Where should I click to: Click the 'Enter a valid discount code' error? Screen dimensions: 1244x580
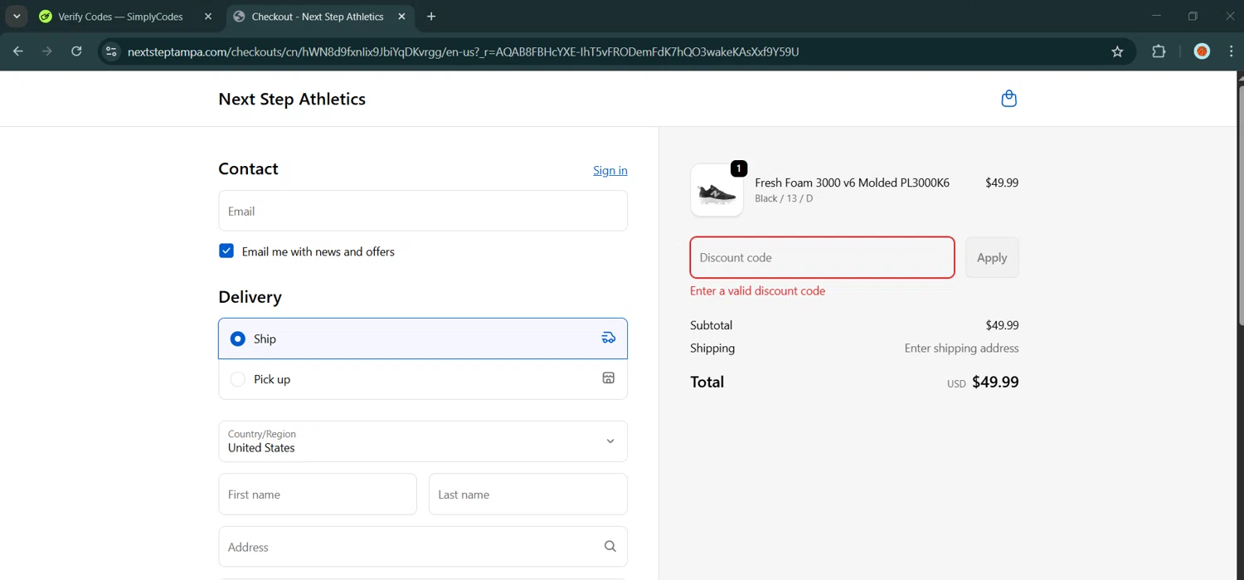click(757, 290)
